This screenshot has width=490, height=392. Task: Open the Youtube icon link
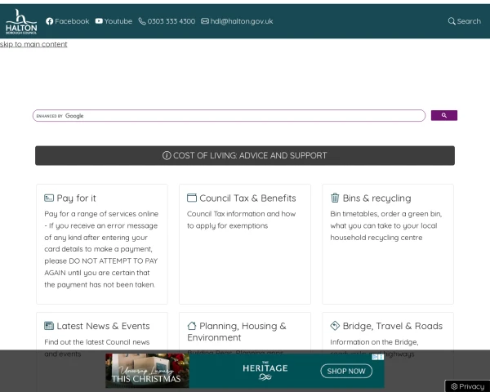point(99,21)
